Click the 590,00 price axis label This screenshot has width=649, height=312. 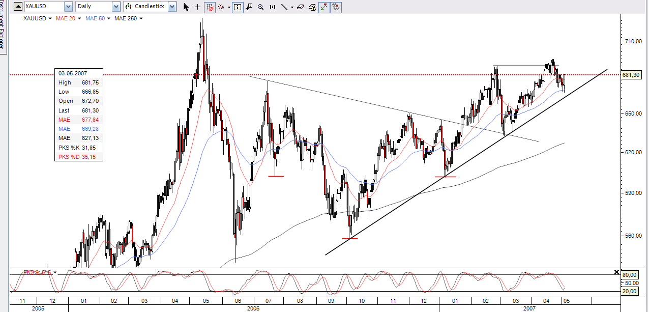click(633, 193)
